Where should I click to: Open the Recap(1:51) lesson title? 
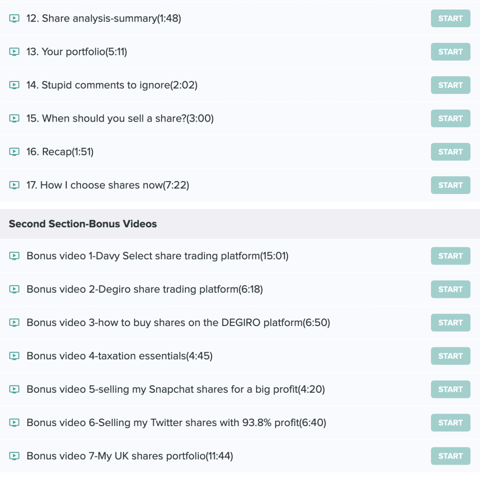(60, 152)
